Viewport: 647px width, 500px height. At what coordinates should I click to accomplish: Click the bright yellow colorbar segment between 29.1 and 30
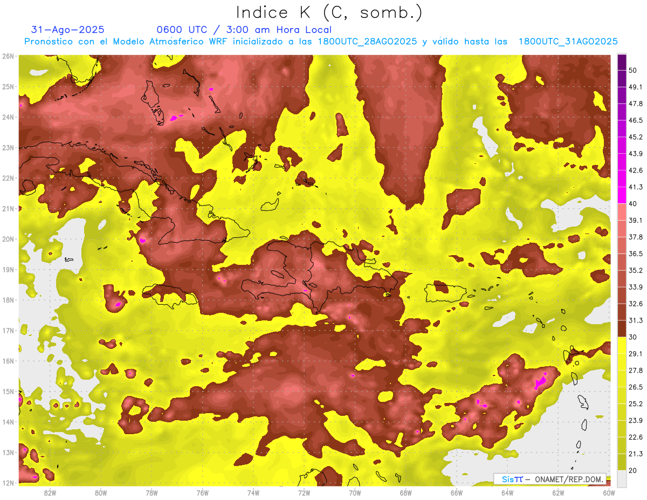[x=622, y=345]
